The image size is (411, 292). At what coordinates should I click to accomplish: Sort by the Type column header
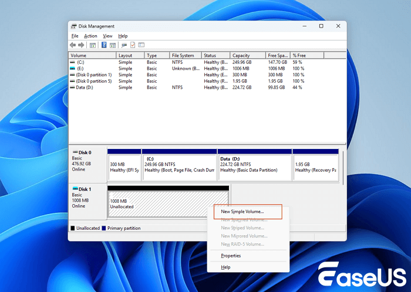(157, 56)
